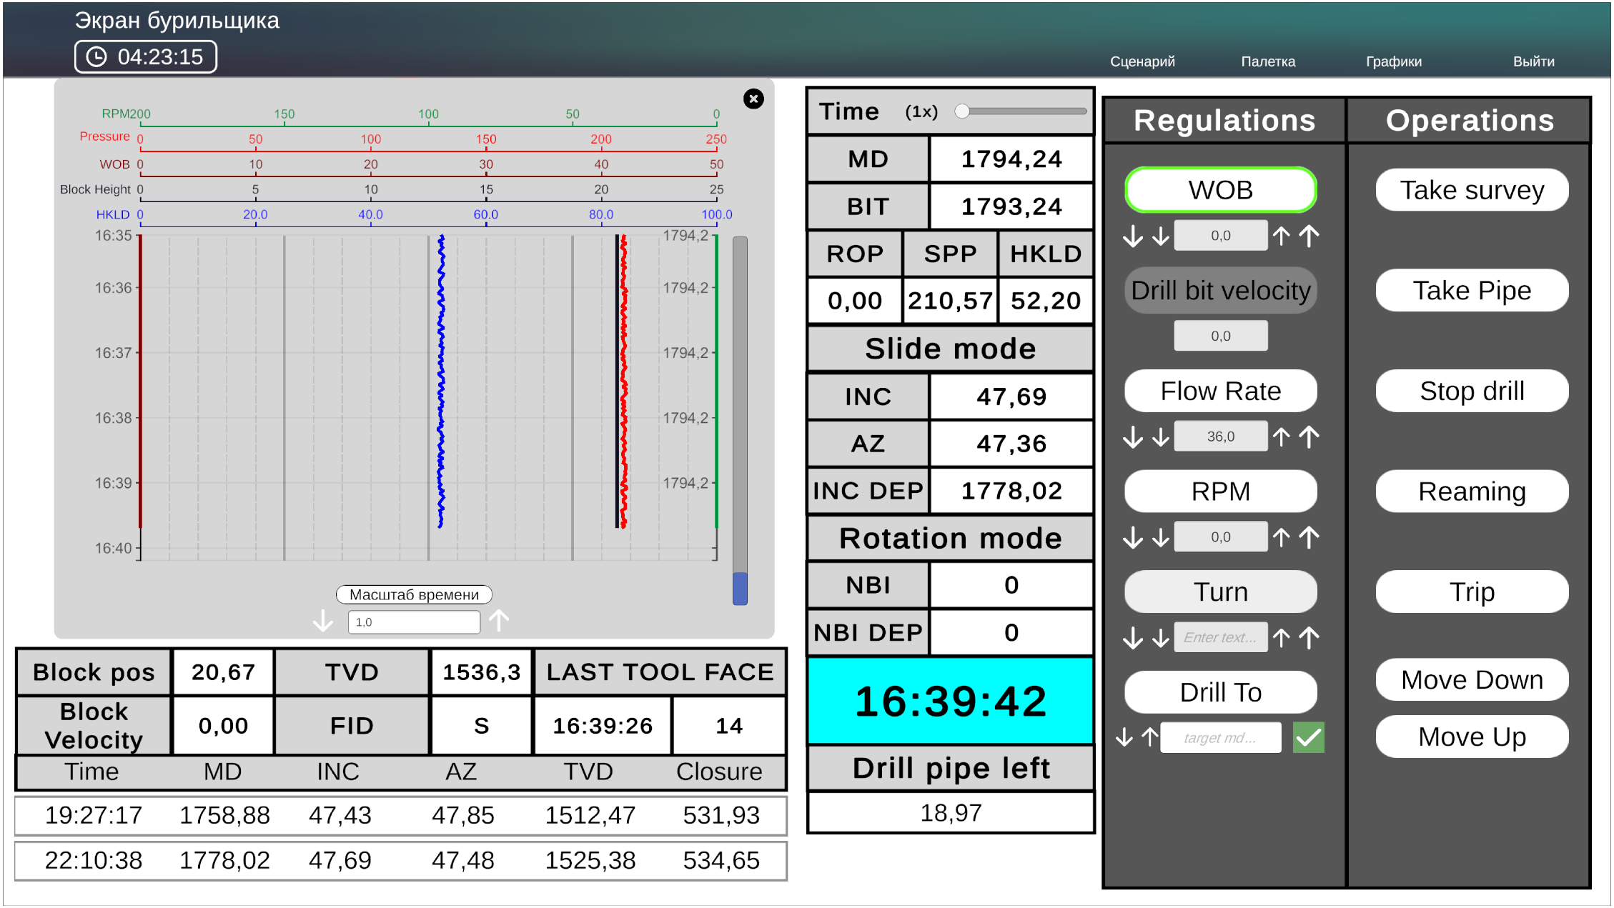Click time scale up arrow
This screenshot has height=908, width=1614.
pos(499,621)
